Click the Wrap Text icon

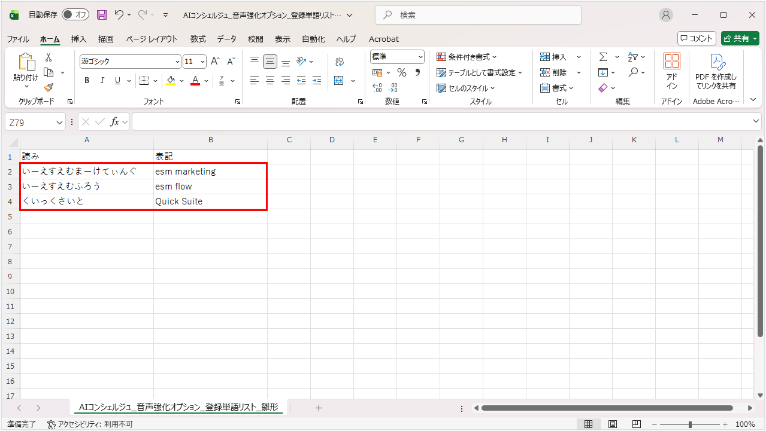[339, 61]
